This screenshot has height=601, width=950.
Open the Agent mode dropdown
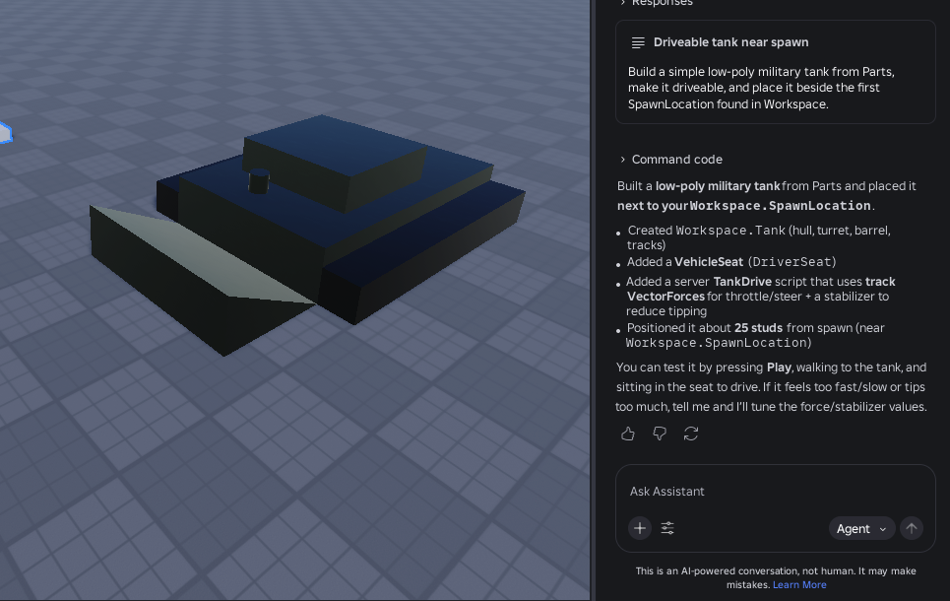(861, 529)
